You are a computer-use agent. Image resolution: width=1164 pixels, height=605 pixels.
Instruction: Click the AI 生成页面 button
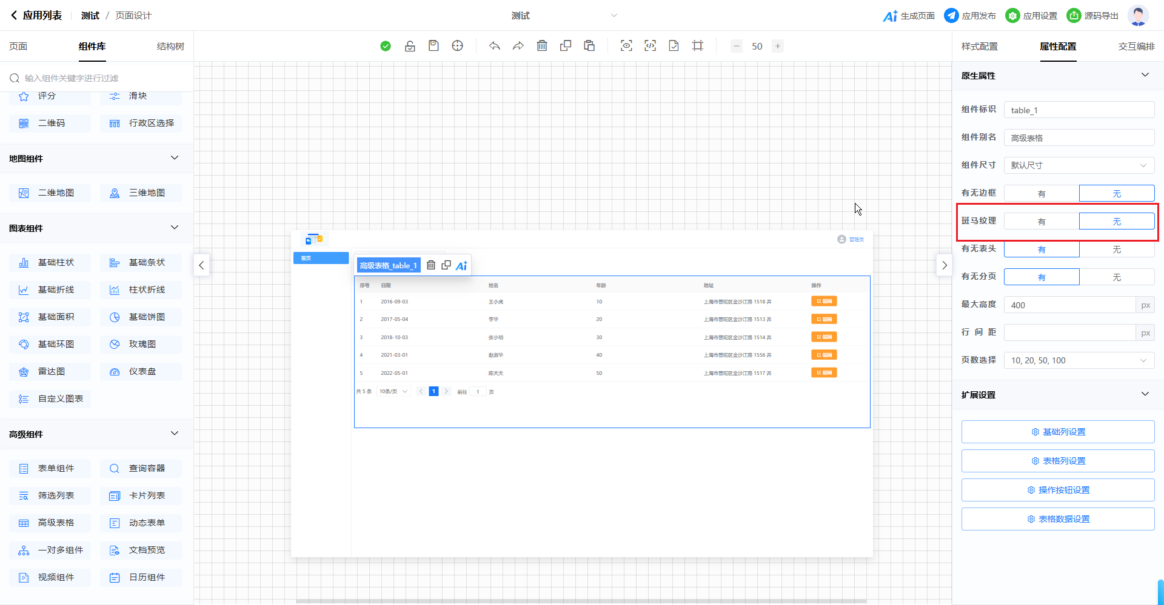(909, 16)
